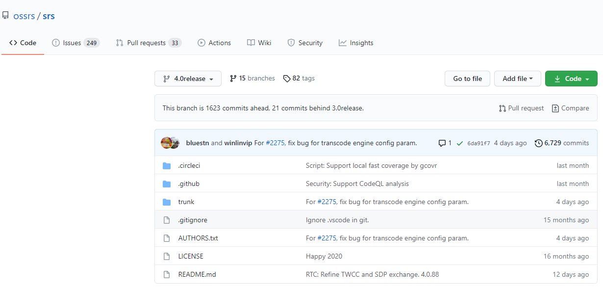Click the Go to file button
The width and height of the screenshot is (603, 289).
[467, 79]
